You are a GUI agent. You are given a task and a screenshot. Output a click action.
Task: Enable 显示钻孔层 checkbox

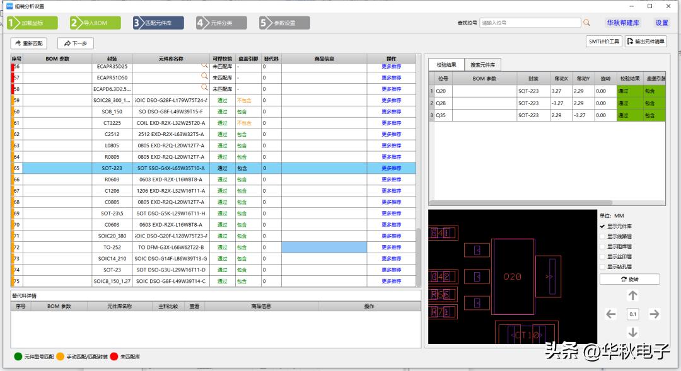point(601,266)
